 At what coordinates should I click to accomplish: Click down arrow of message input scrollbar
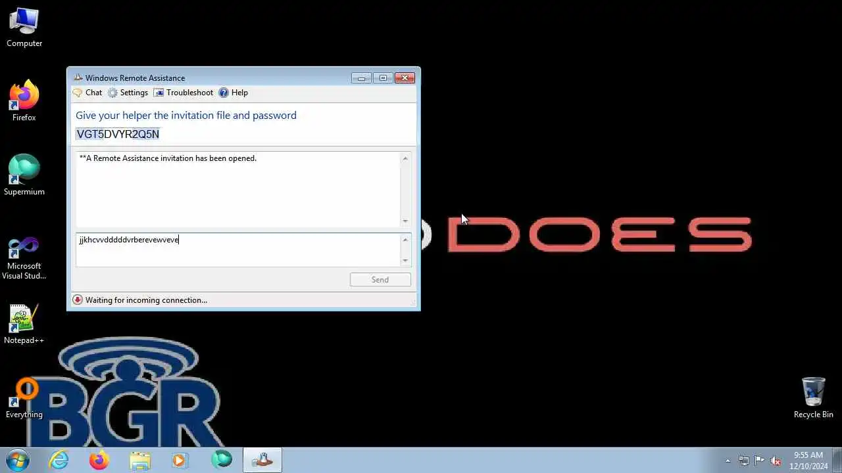[405, 260]
